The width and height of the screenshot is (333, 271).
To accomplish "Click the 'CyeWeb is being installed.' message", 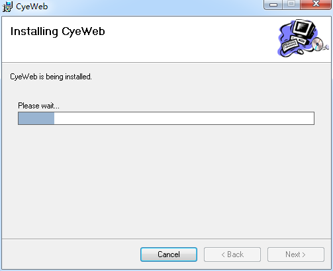I will tap(51, 77).
